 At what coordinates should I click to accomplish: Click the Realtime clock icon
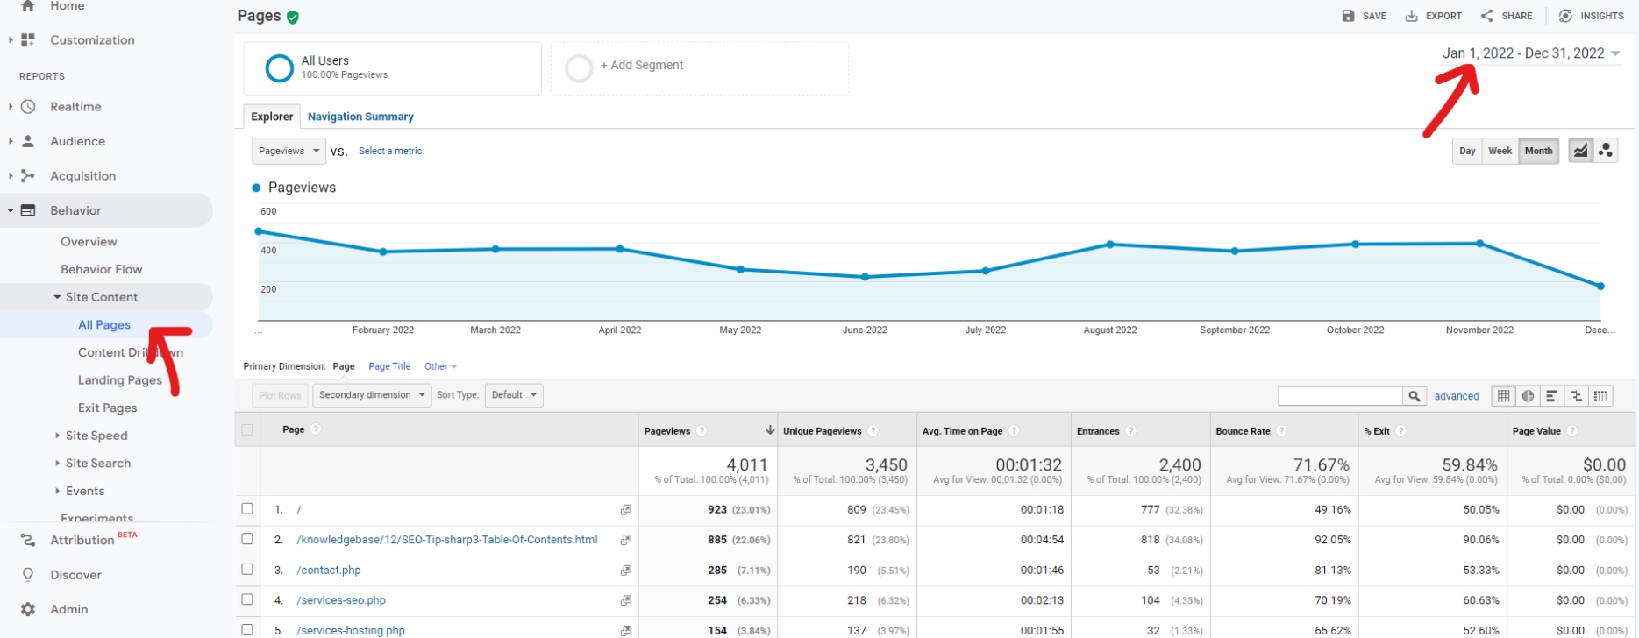coord(28,107)
